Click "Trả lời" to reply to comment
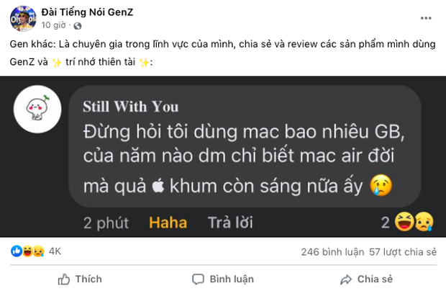Screen dimensions: 446x291 [230, 223]
